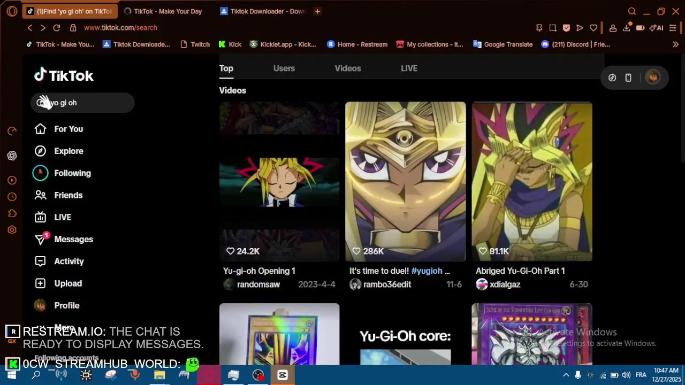Select the Videos search results tab

pyautogui.click(x=348, y=68)
